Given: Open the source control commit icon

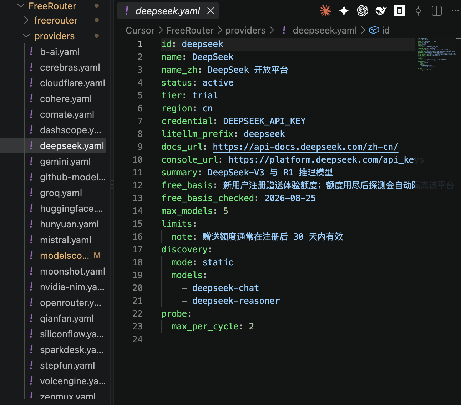Looking at the screenshot, I should click(x=418, y=11).
